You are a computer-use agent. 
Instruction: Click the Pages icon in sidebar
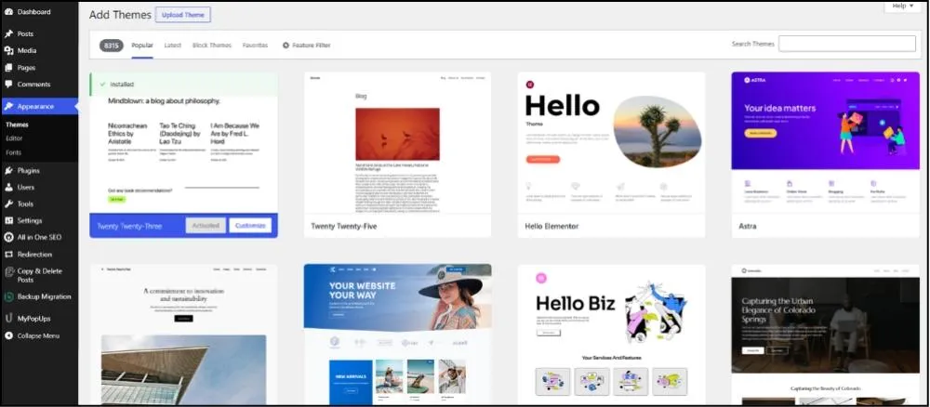pyautogui.click(x=9, y=68)
